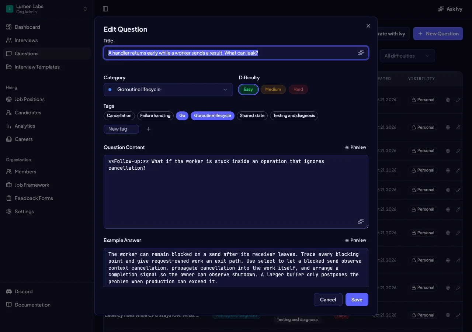Image resolution: width=472 pixels, height=332 pixels.
Task: Click into the Question Content text area
Action: 236,192
